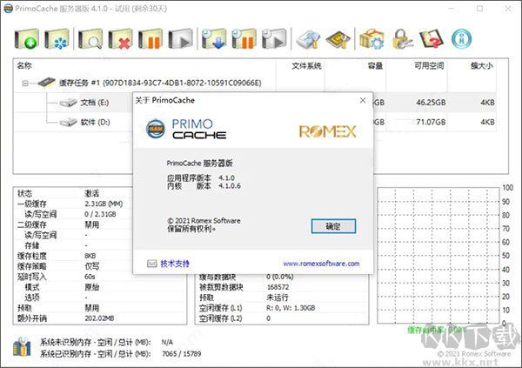The image size is (522, 368).
Task: Click the 168572 trimmed blocks value
Action: 278,287
